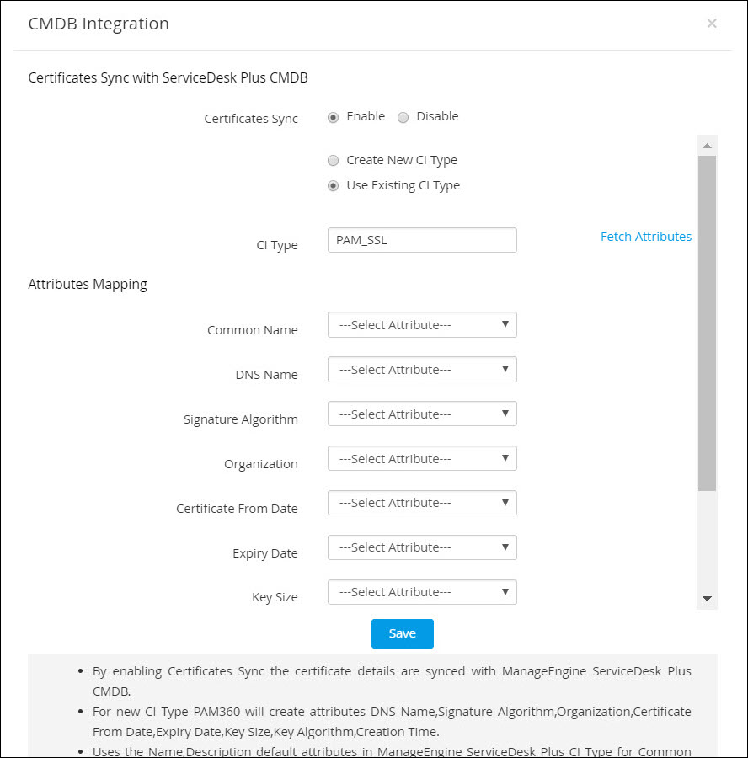Expand the Certificate From Date dropdown
748x758 pixels.
[421, 503]
